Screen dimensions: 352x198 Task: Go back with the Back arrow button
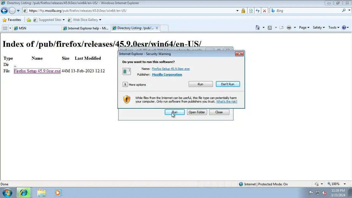pos(4,11)
